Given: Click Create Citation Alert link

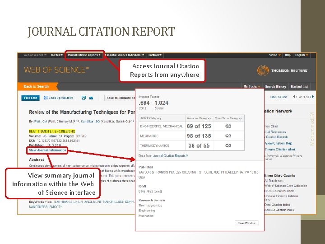Looking at the screenshot, I should [280, 150].
